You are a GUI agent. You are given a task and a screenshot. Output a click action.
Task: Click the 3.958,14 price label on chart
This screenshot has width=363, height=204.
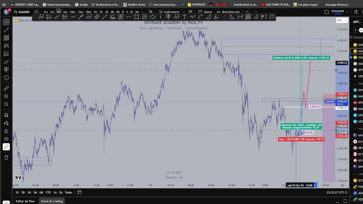click(315, 107)
